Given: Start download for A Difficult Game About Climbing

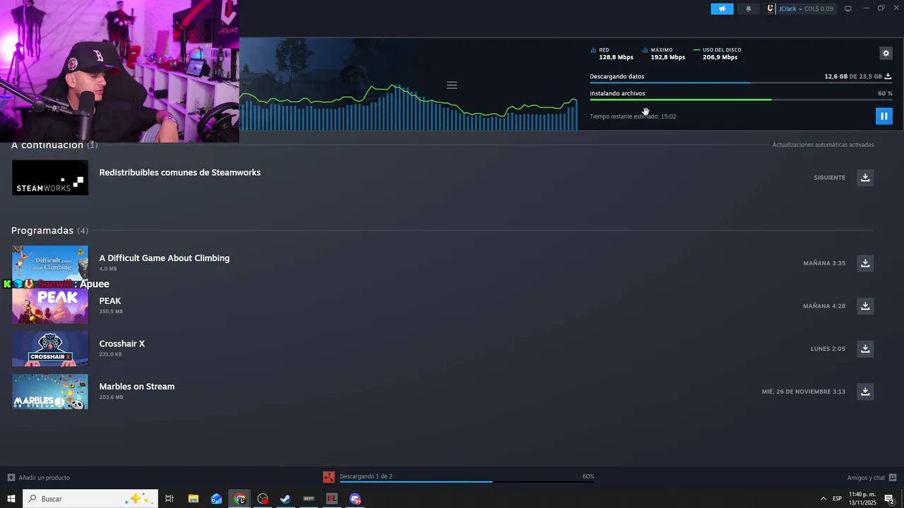Looking at the screenshot, I should [865, 262].
